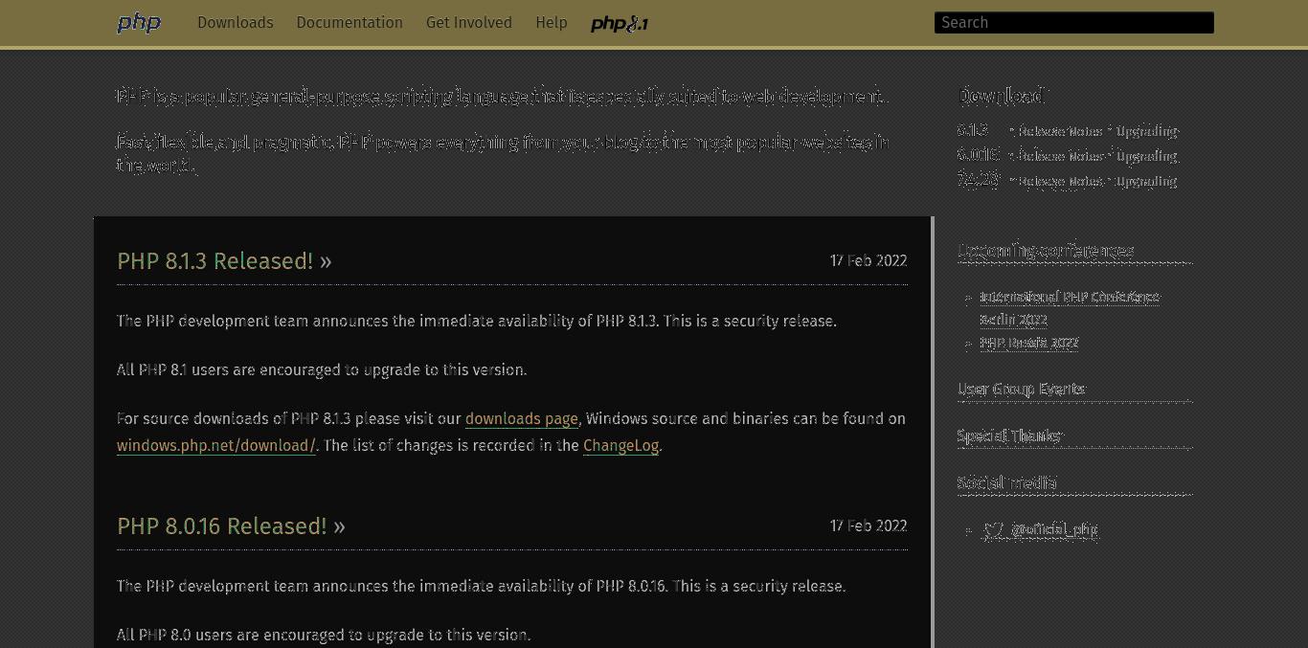
Task: Open Release Notes for 8.1.3
Action: click(x=1060, y=131)
